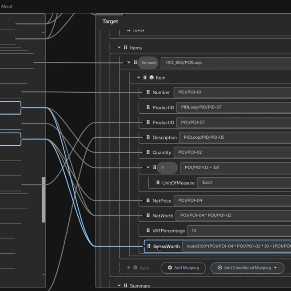Edit the Description PIDLoop/PID/PID-05 field

(x=235, y=137)
